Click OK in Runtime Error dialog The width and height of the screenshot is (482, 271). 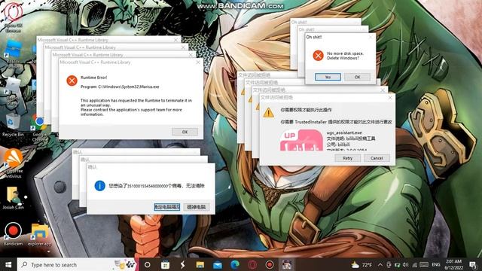(185, 132)
